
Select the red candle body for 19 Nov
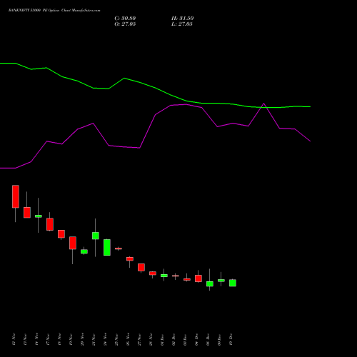click(73, 243)
